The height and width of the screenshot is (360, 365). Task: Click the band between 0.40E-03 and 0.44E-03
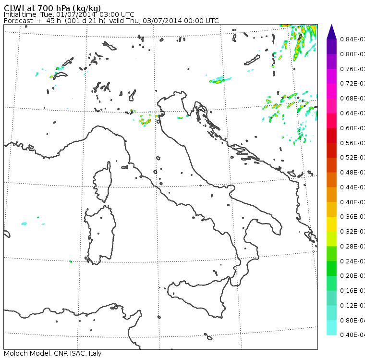[331, 195]
